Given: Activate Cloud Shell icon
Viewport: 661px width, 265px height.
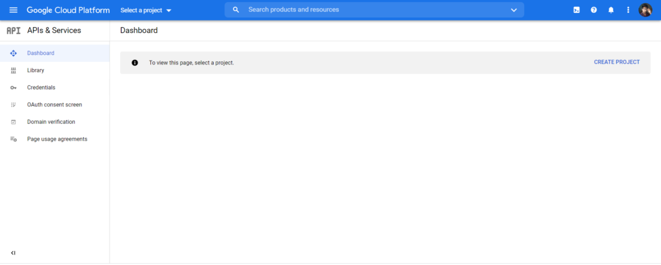Looking at the screenshot, I should 576,10.
